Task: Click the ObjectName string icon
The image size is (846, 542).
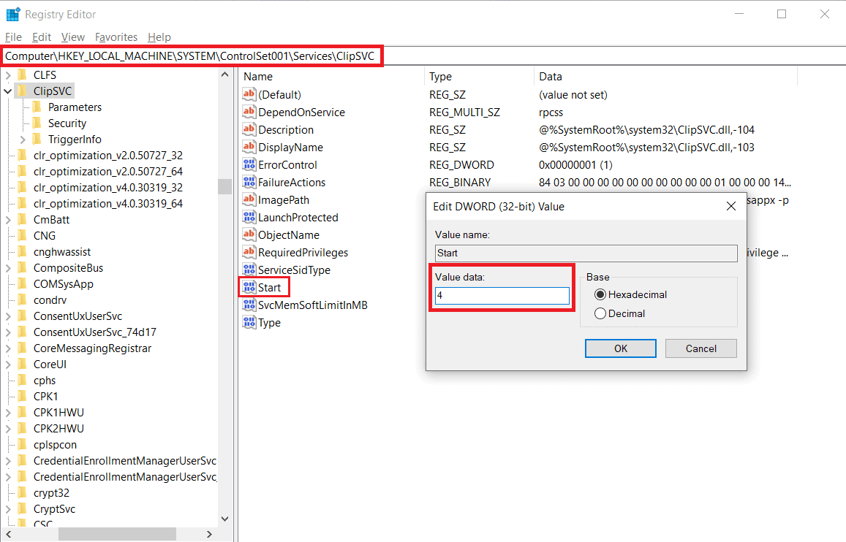Action: click(x=249, y=235)
